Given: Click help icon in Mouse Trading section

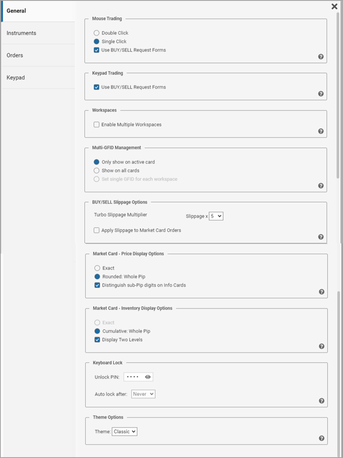Looking at the screenshot, I should 321,57.
